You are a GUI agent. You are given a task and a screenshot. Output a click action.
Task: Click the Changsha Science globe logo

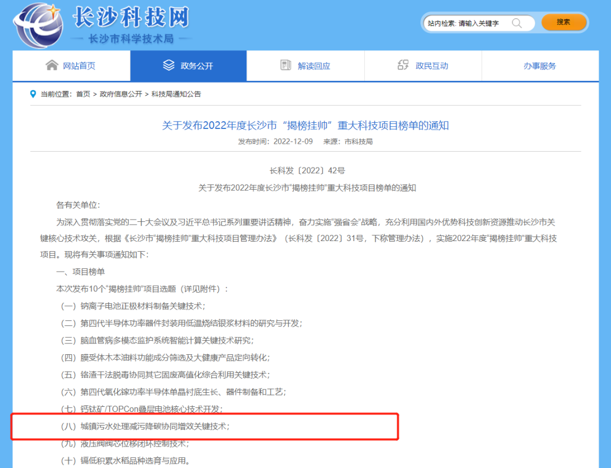click(38, 25)
